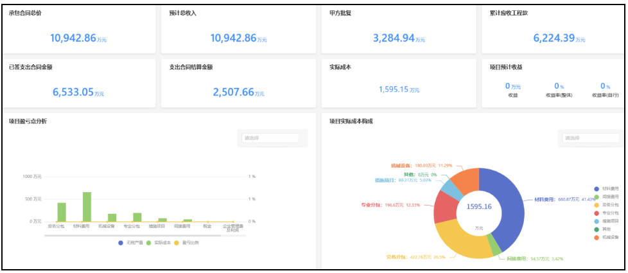The height and width of the screenshot is (273, 628).
Task: Click the 措施项目 green bar
Action: [162, 220]
